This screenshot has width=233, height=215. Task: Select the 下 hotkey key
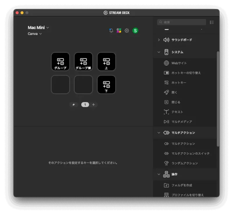coord(106,84)
